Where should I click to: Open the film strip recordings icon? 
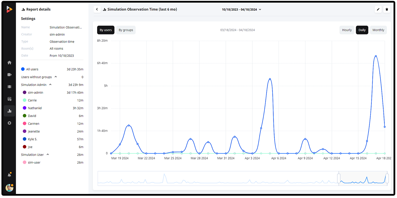tap(10, 87)
